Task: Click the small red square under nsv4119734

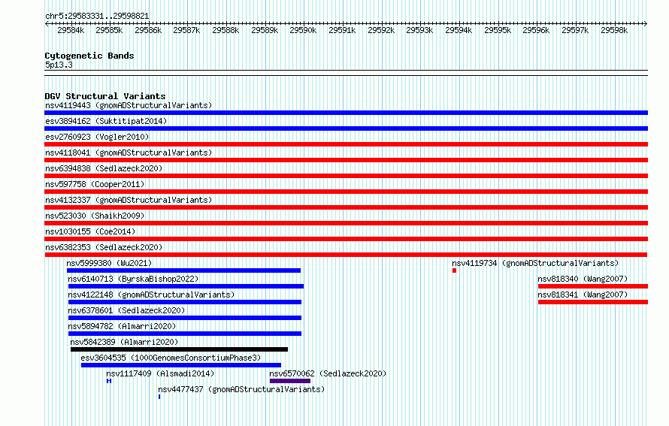Action: [454, 270]
